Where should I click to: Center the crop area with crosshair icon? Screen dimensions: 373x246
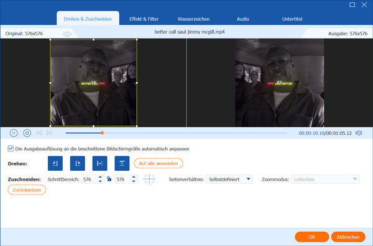pyautogui.click(x=149, y=179)
